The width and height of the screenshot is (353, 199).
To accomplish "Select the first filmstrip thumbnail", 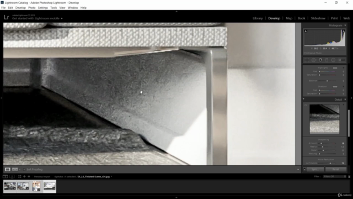I will click(10, 186).
